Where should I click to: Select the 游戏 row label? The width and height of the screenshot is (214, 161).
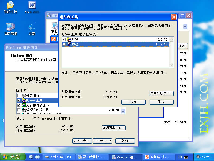(x=75, y=44)
